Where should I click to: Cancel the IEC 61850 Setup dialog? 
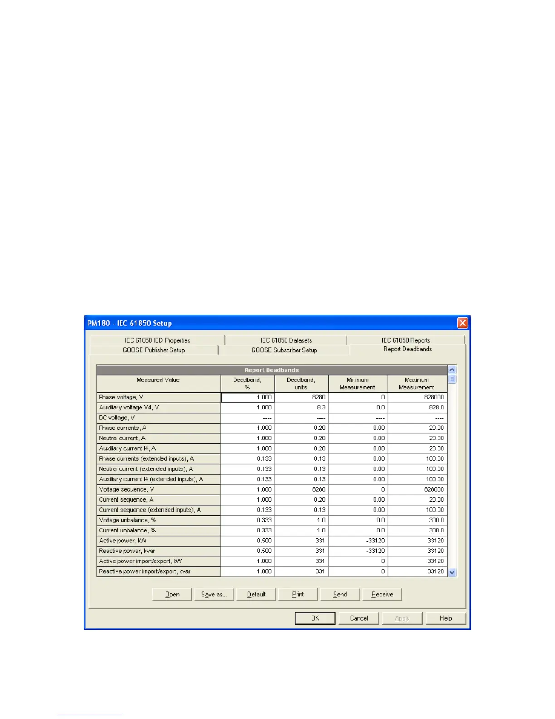tap(359, 618)
